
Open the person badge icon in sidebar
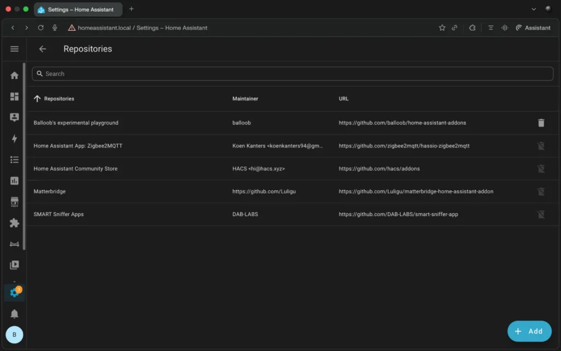tap(14, 117)
